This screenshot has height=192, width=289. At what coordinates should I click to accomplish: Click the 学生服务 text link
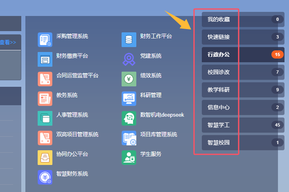tap(151, 154)
